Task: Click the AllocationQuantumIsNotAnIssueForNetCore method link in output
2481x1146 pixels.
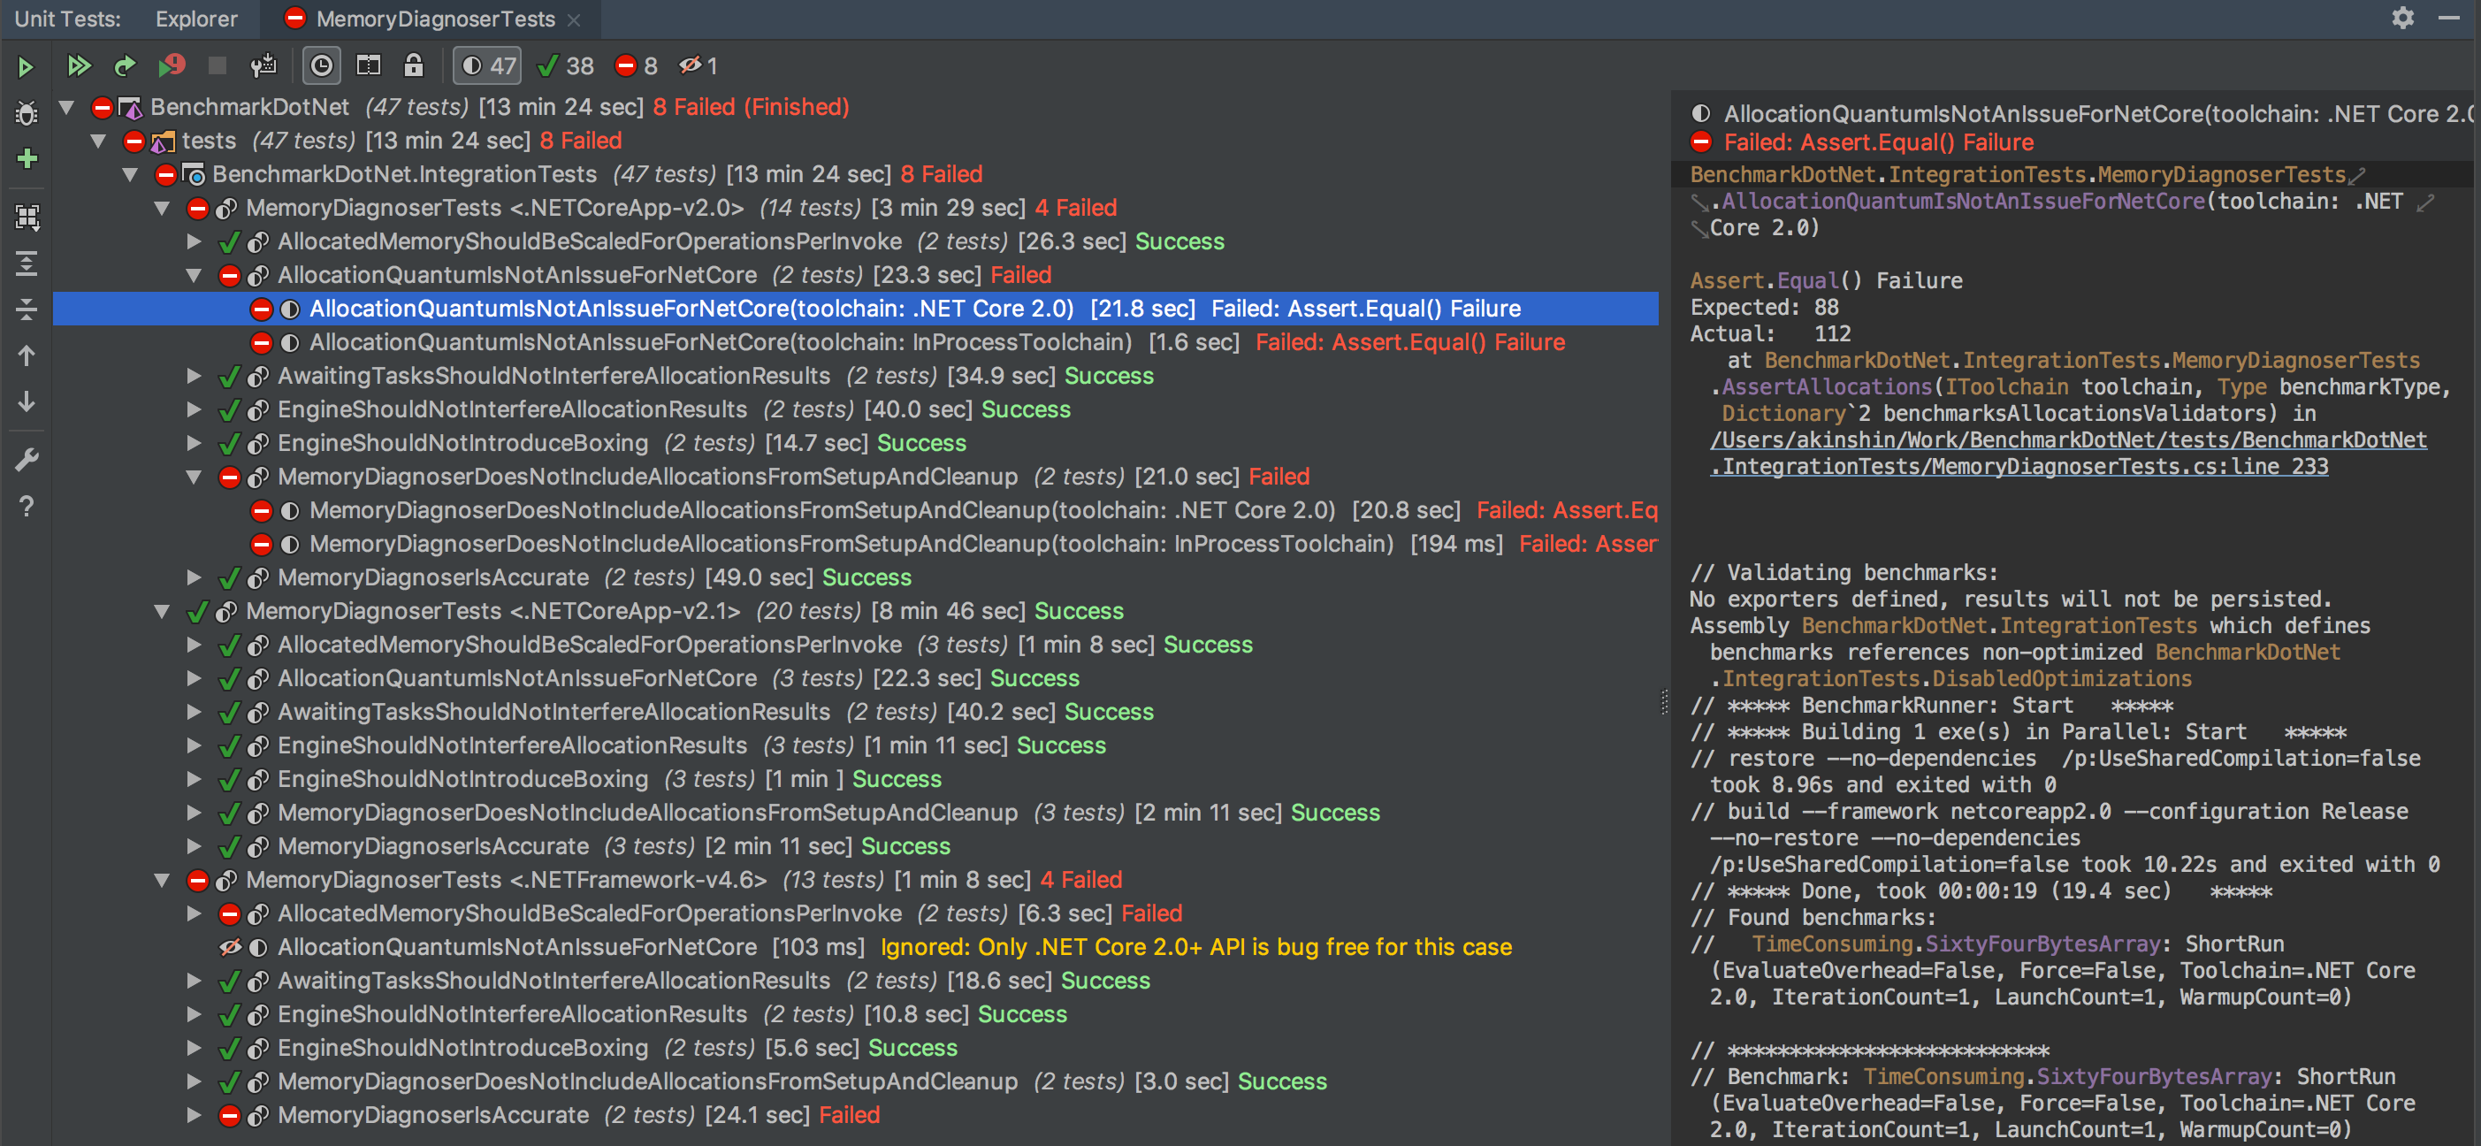Action: coord(1963,202)
